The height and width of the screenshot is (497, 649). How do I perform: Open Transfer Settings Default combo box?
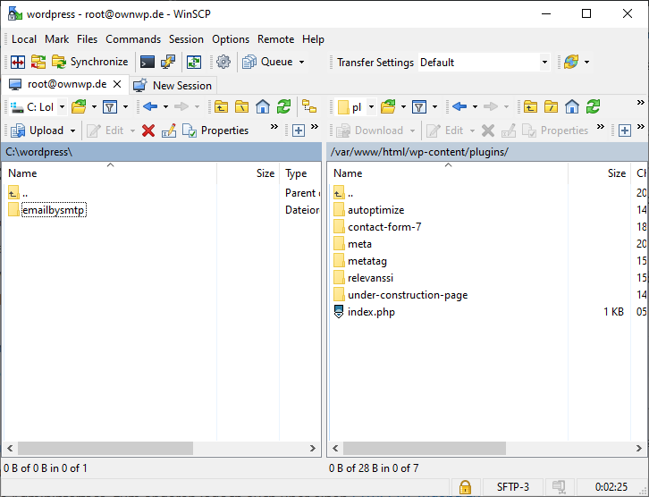(484, 63)
